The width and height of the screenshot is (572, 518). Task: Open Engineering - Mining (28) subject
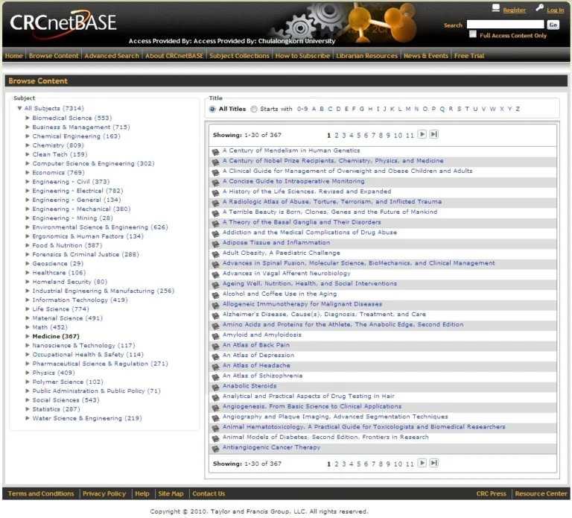[x=72, y=218]
